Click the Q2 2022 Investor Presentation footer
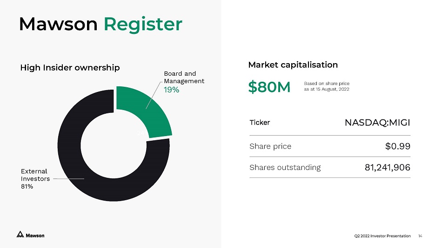The image size is (442, 248). 382,236
